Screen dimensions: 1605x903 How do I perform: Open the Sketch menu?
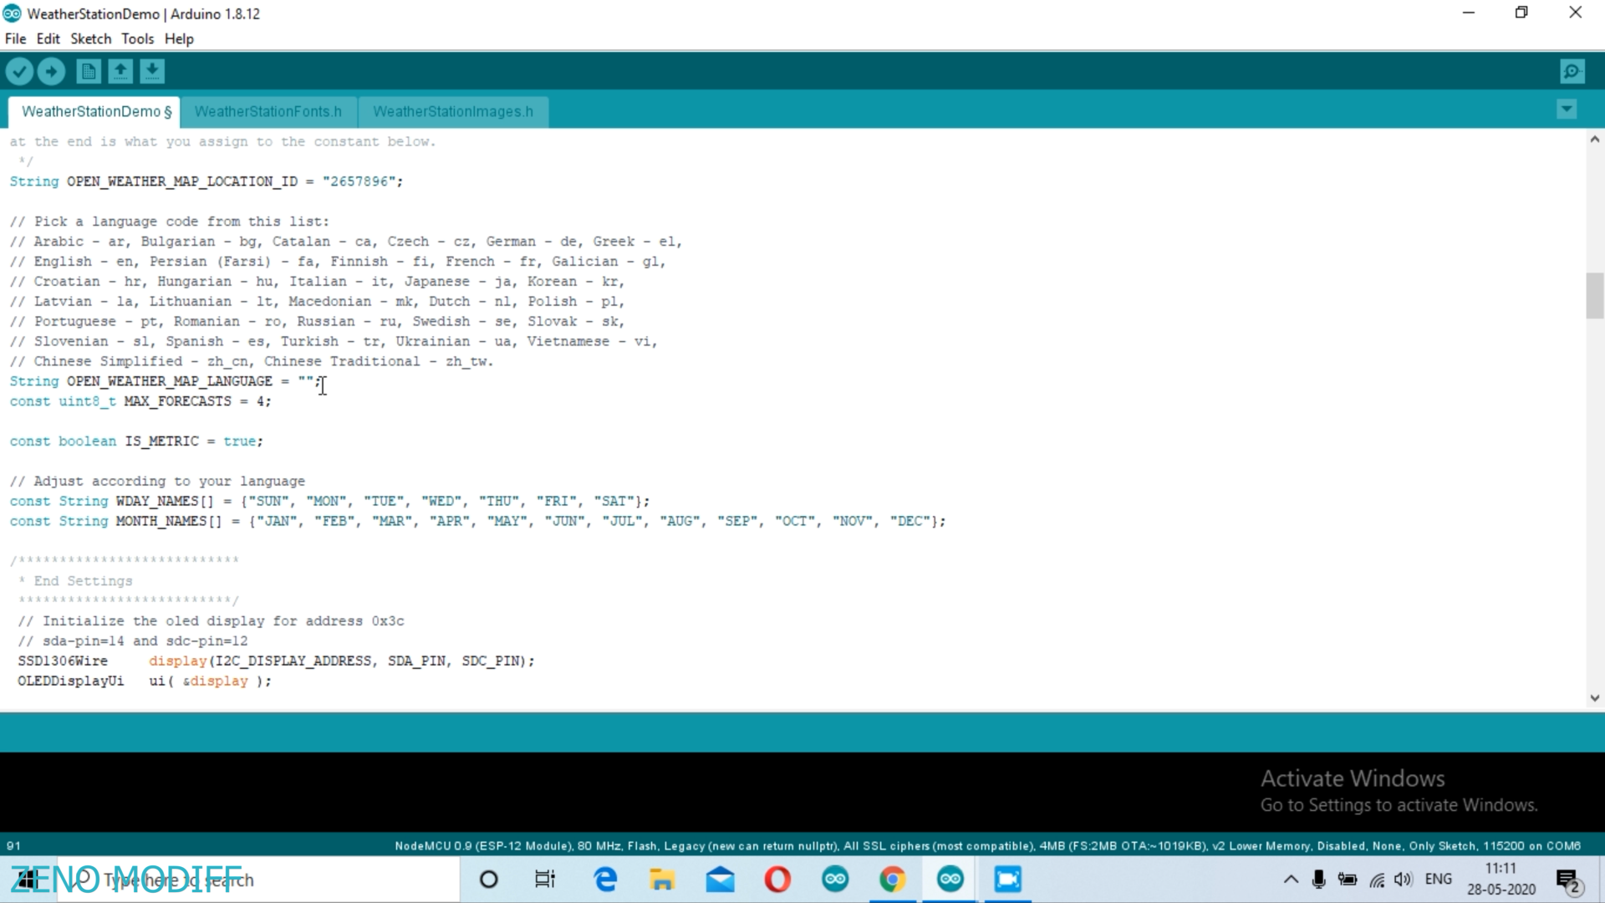(x=90, y=38)
